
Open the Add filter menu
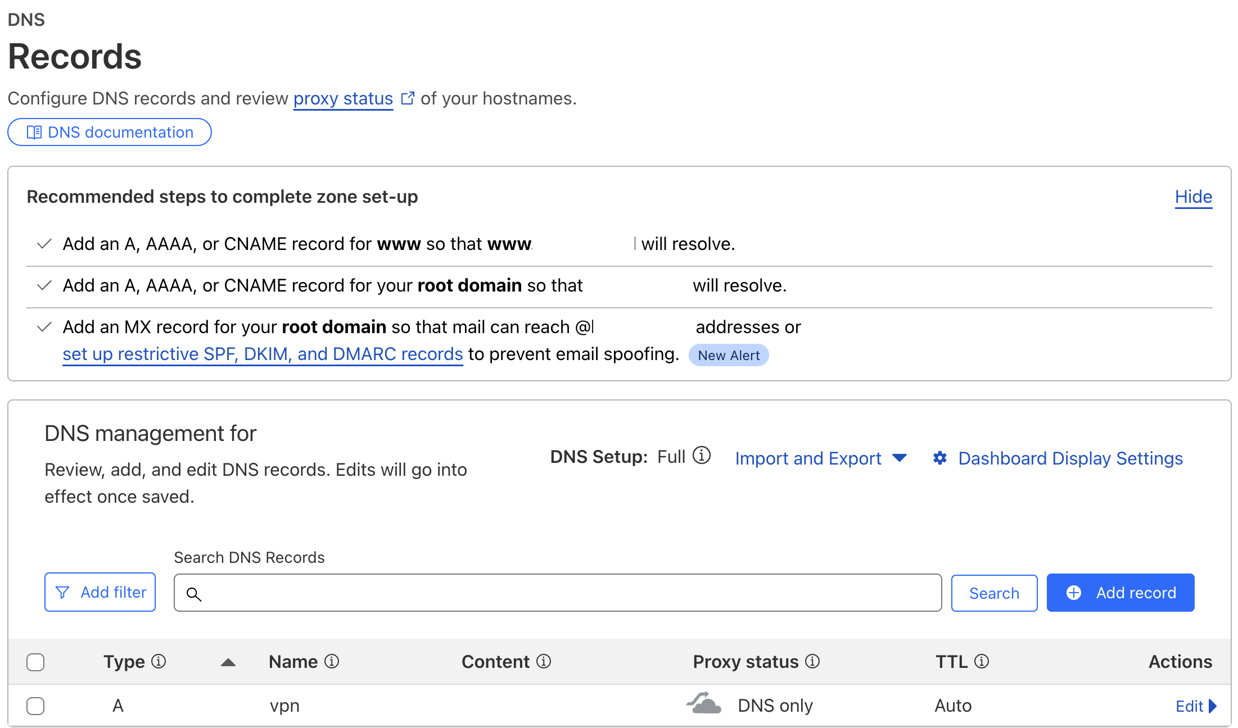click(100, 592)
